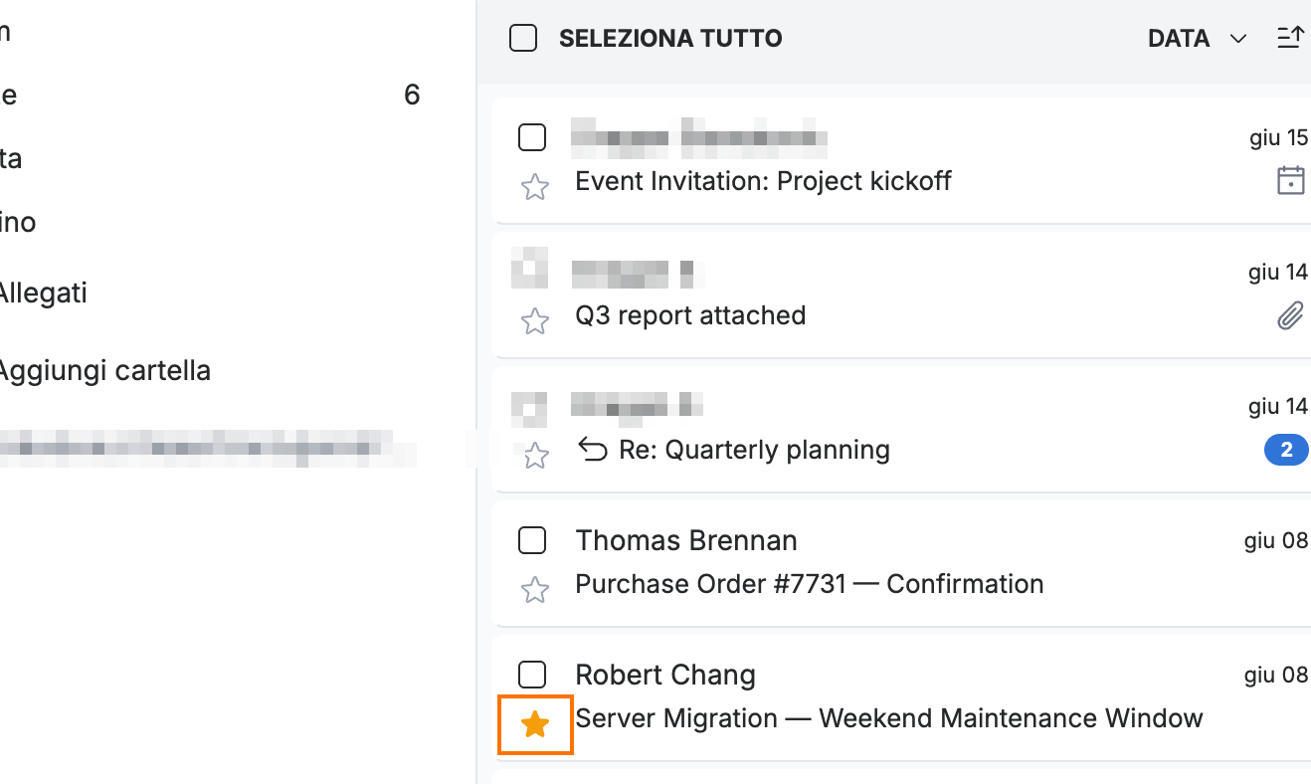Check the Seleziona tutto checkbox
Viewport: 1311px width, 784px height.
523,38
